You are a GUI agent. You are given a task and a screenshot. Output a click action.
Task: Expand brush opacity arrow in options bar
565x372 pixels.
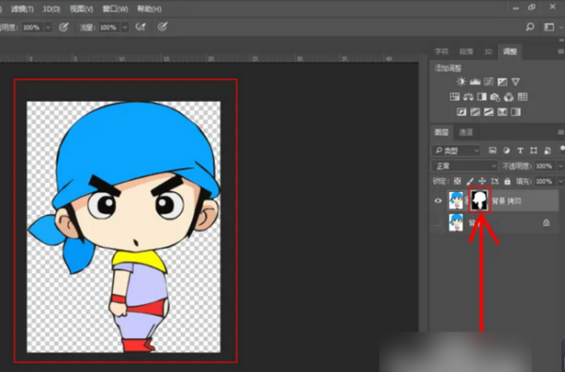(48, 27)
